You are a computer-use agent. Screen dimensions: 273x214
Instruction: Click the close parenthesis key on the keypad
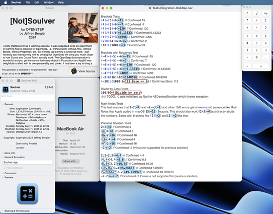click(265, 27)
